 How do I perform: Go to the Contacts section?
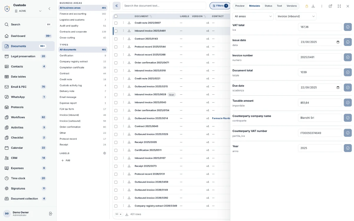28,67
